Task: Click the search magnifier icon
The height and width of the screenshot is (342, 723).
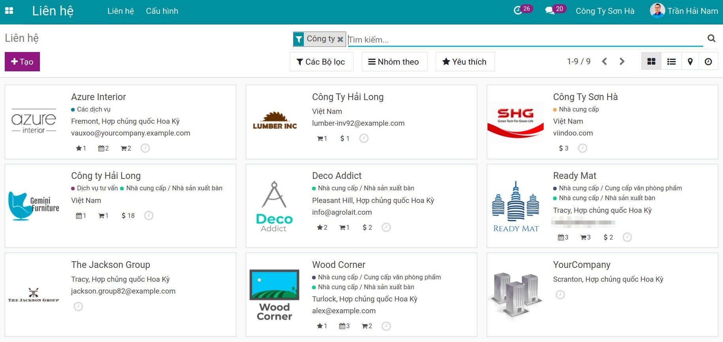Action: (x=711, y=38)
